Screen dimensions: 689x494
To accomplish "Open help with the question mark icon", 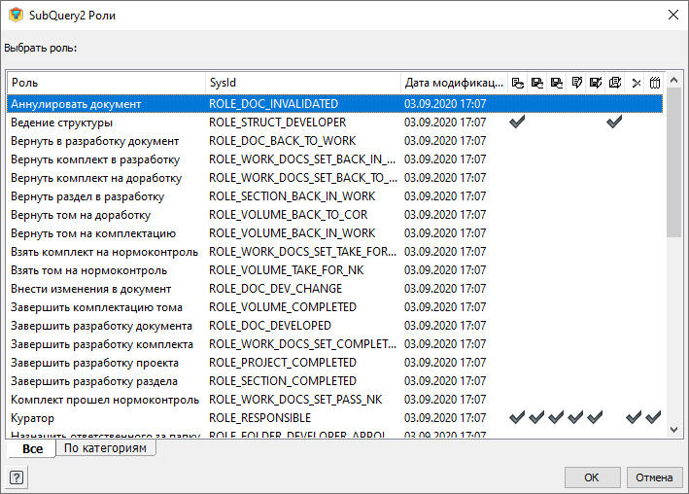I will (x=17, y=477).
